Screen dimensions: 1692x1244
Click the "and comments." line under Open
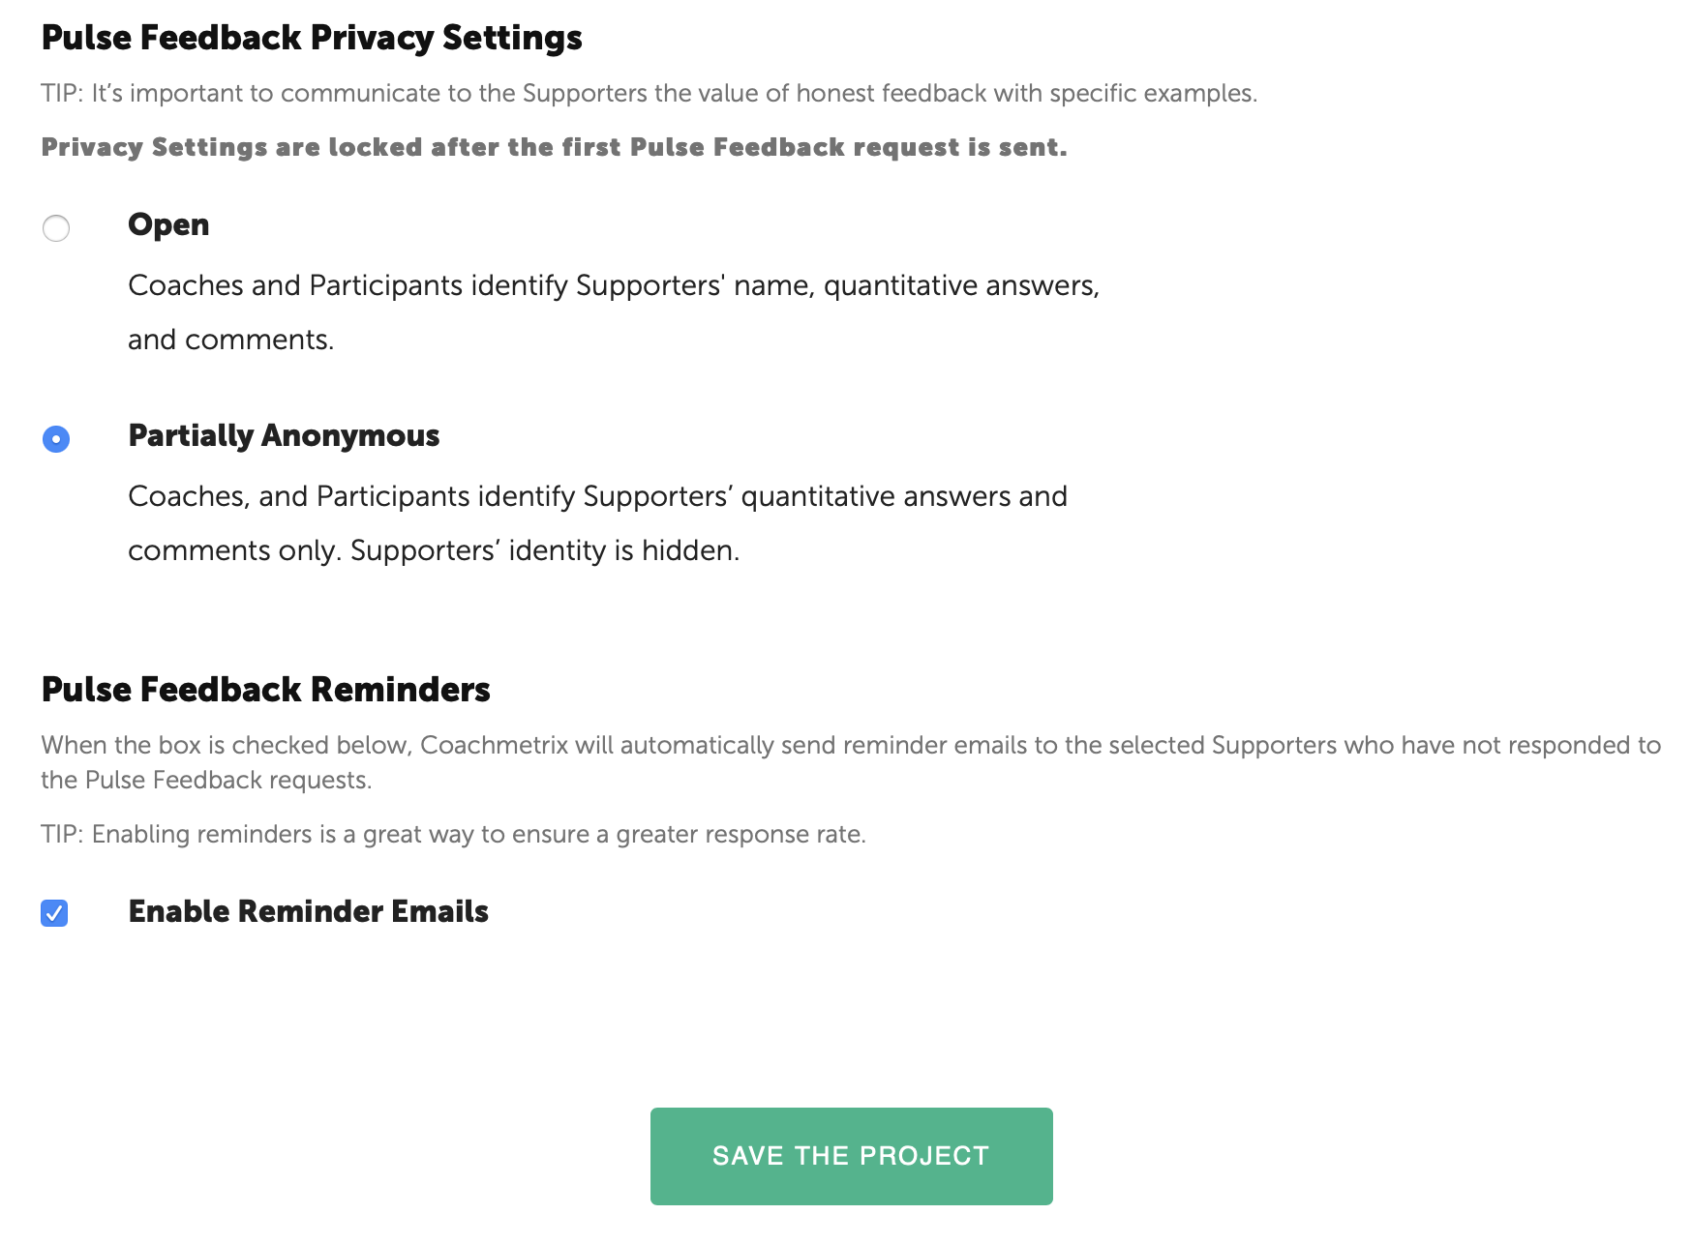tap(230, 340)
